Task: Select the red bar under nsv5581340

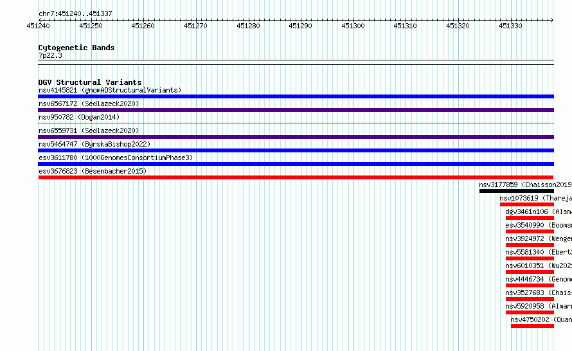Action: [530, 258]
